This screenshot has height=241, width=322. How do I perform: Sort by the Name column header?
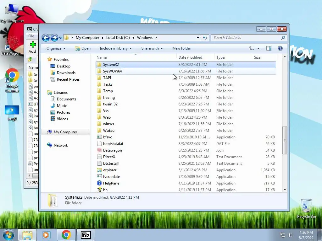coord(136,57)
